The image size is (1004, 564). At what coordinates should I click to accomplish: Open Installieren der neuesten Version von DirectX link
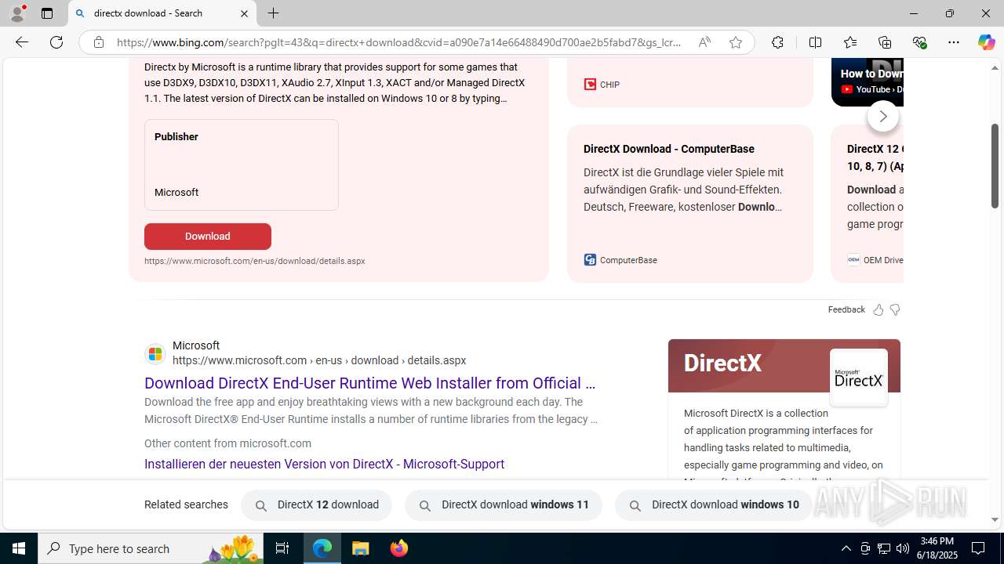(x=324, y=464)
